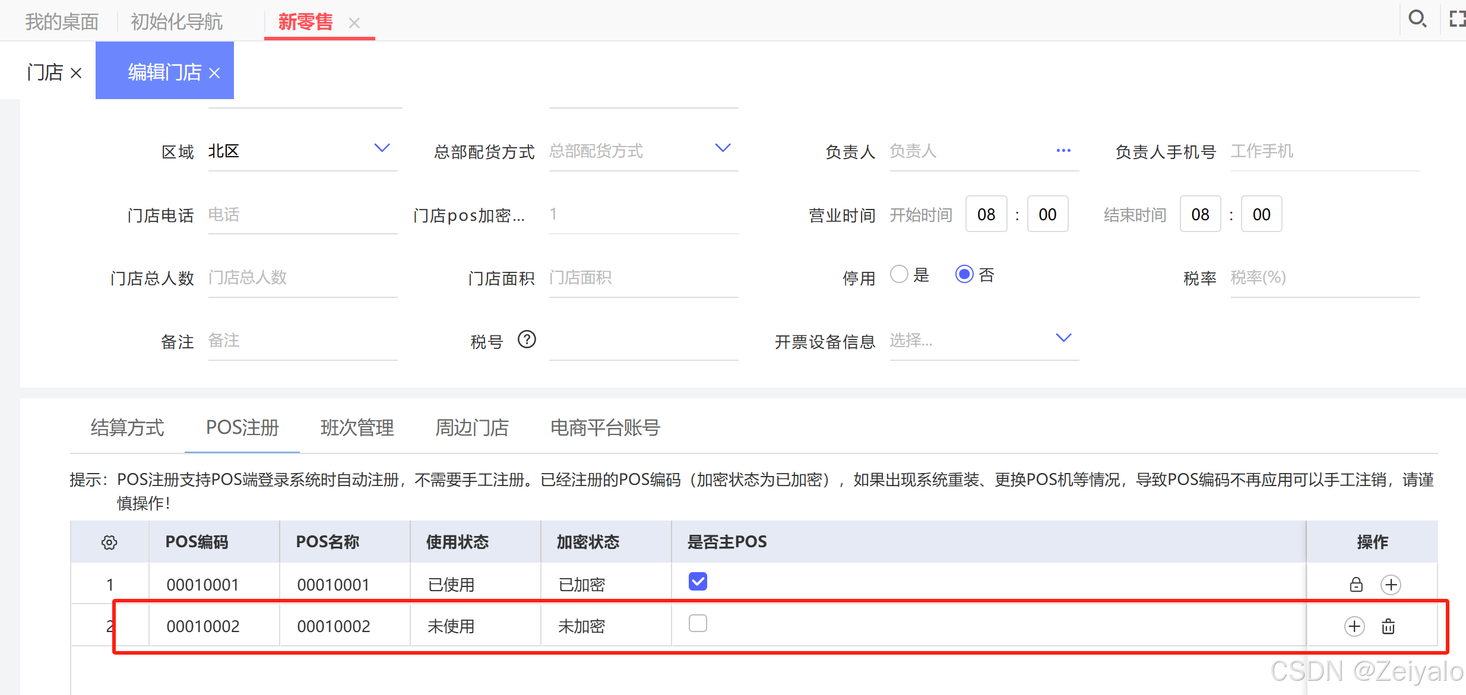Go to 我的桌面 top tab
The width and height of the screenshot is (1466, 695).
click(62, 22)
